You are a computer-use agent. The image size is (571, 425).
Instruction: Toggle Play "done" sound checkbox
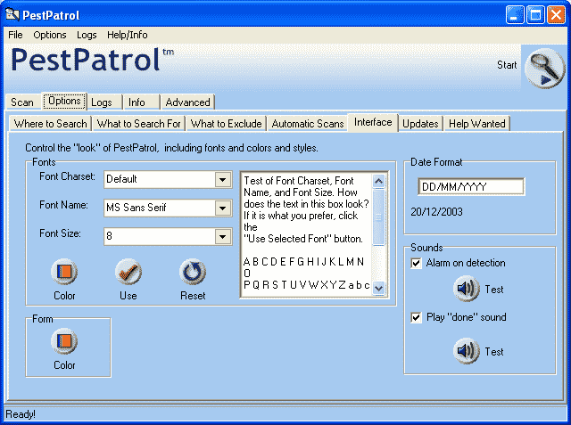pyautogui.click(x=416, y=317)
